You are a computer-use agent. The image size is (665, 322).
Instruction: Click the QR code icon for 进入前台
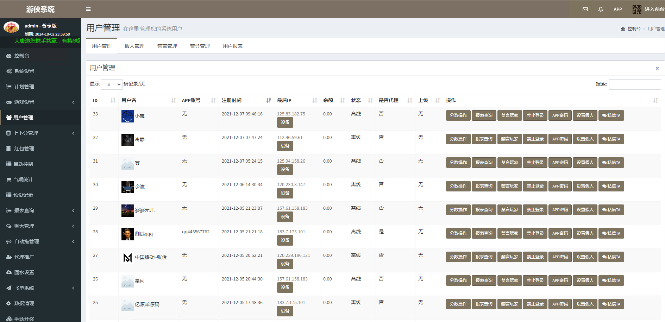click(637, 9)
